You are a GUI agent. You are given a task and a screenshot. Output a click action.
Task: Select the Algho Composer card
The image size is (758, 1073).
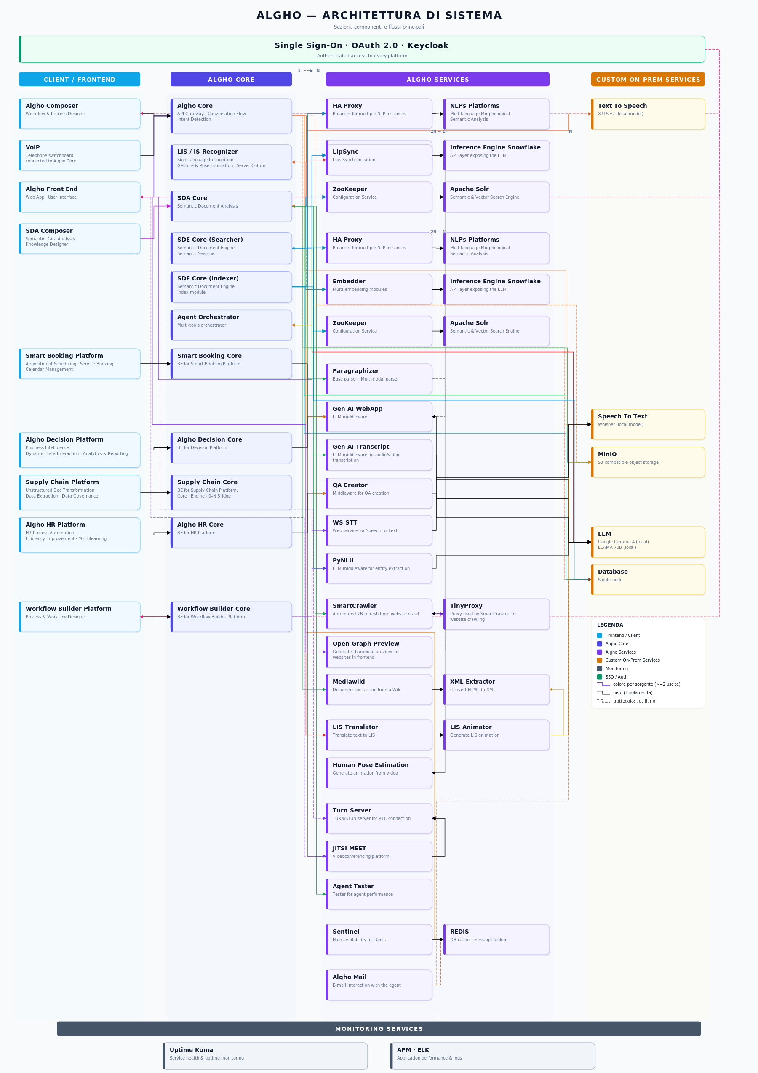80,114
